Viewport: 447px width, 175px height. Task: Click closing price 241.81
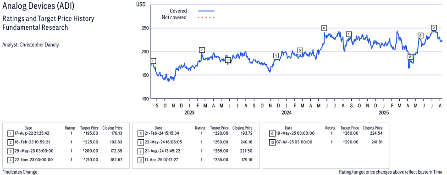376,142
